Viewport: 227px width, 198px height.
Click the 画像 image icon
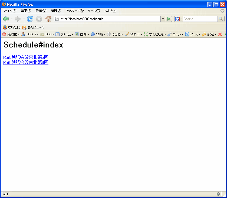[x=77, y=34]
